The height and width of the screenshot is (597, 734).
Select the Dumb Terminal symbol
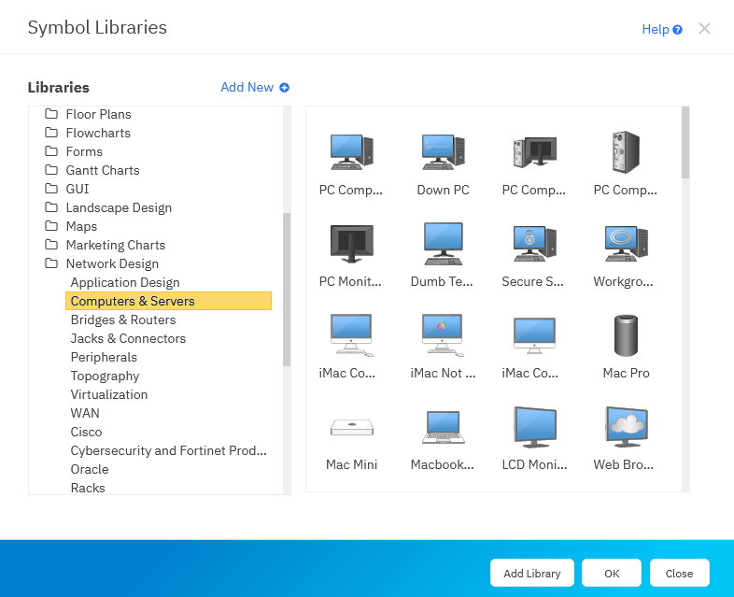pos(443,243)
